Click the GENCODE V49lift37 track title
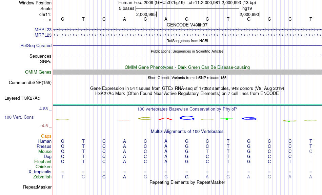This screenshot has height=195, width=322. 187,25
